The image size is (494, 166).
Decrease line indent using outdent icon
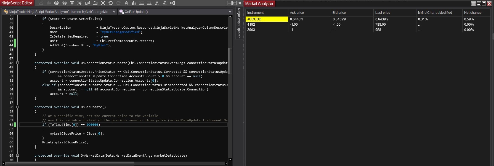(142, 3)
